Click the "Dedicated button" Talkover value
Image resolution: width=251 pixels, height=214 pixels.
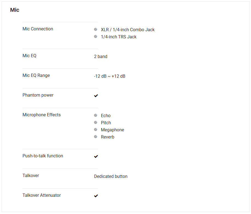(111, 177)
